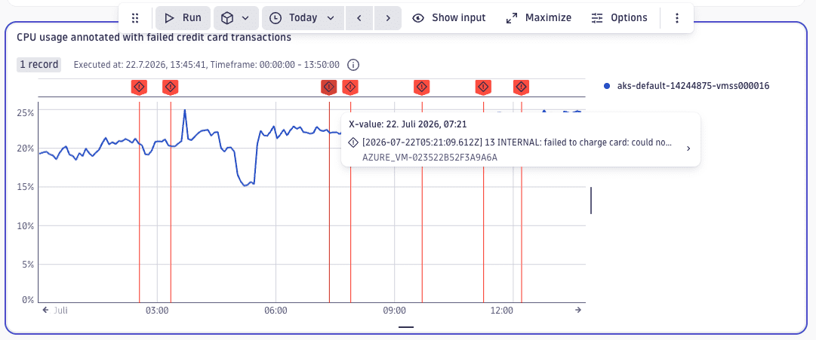The width and height of the screenshot is (816, 340).
Task: Select annotation marker just after 12:00
Action: pyautogui.click(x=522, y=87)
